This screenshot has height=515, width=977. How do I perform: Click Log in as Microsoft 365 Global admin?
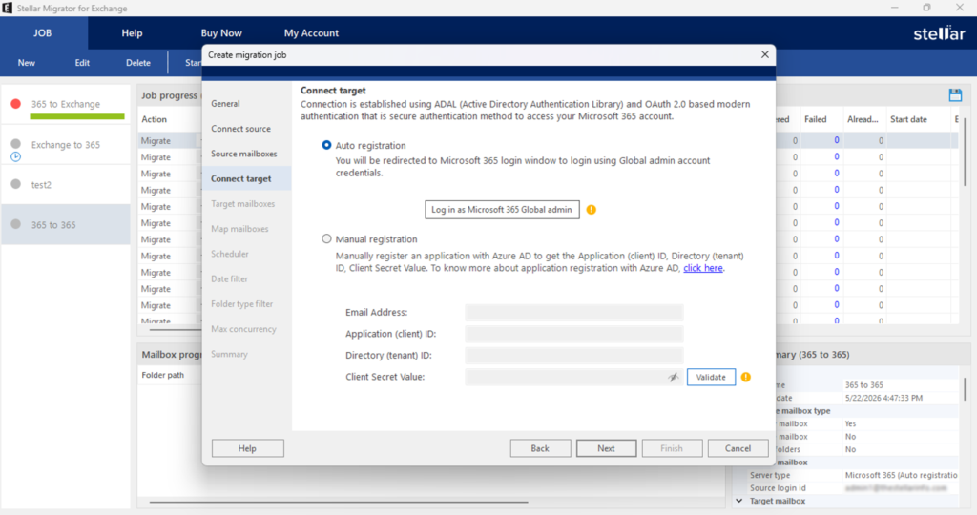point(502,210)
